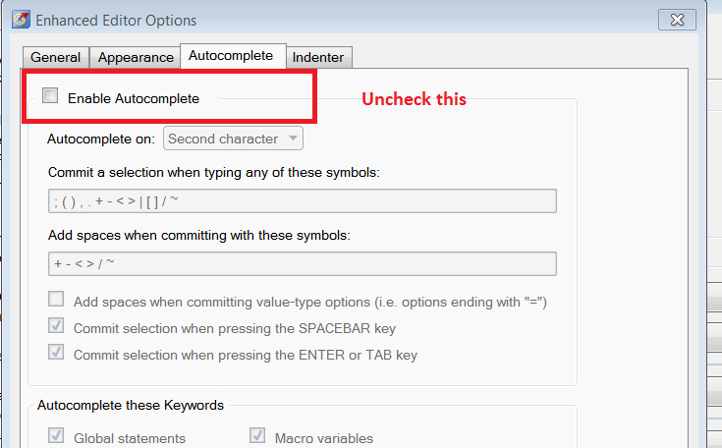Switch to the General tab
This screenshot has height=448, width=722.
click(x=55, y=57)
